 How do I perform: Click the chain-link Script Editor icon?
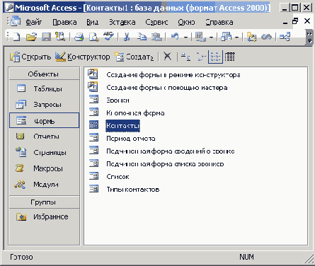tap(266, 37)
